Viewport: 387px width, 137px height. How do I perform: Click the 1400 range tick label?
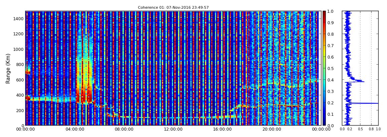coord(19,19)
